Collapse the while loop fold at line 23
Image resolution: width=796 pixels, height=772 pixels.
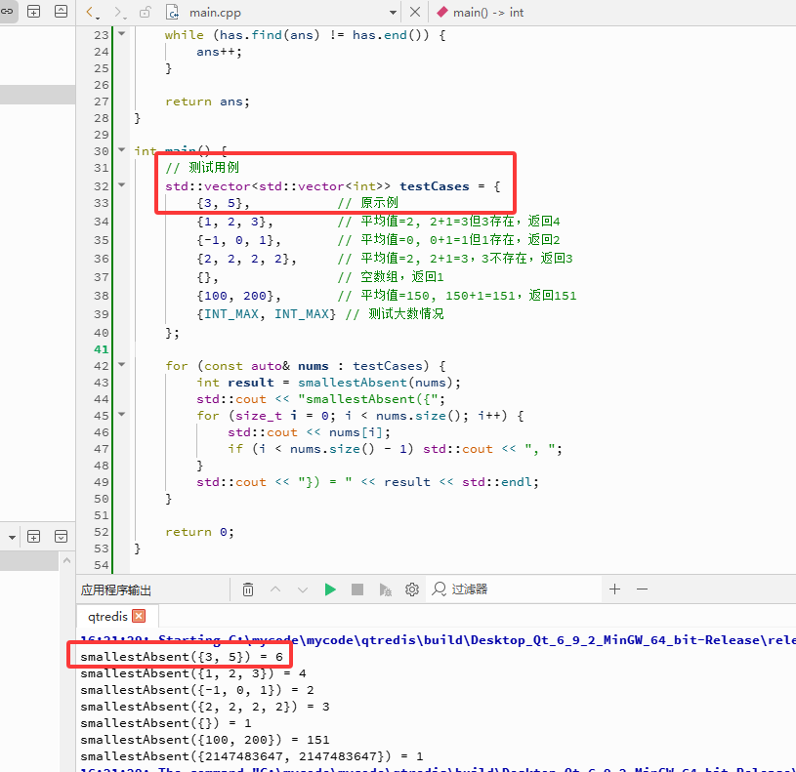[x=121, y=33]
